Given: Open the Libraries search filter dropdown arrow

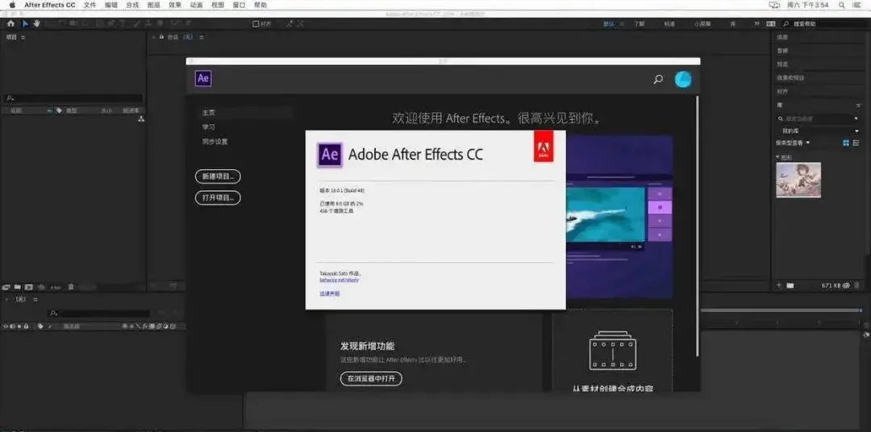Looking at the screenshot, I should pyautogui.click(x=856, y=118).
